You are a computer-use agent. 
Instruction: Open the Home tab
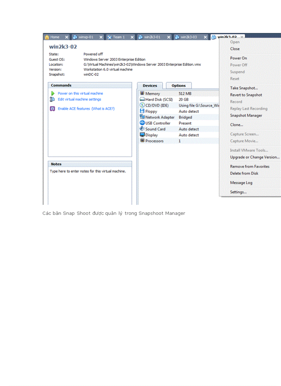pyautogui.click(x=54, y=37)
